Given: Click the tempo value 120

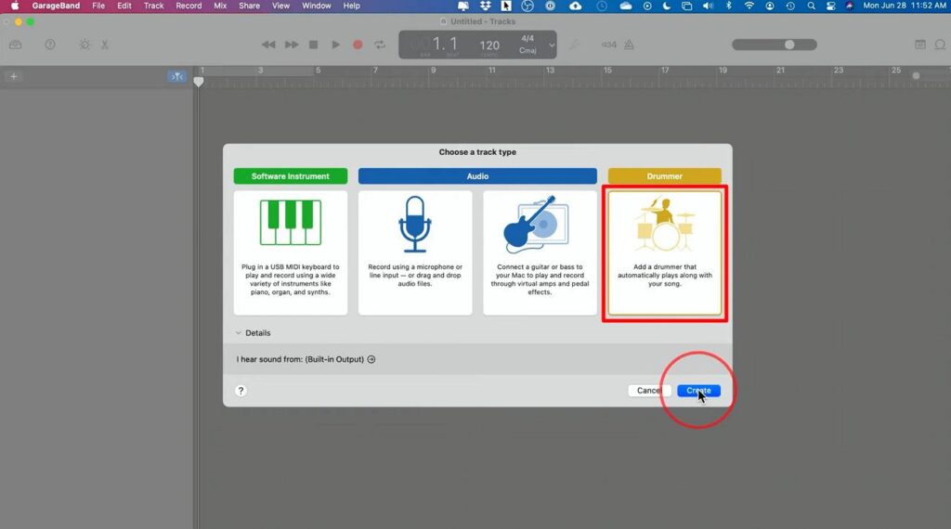Looking at the screenshot, I should pos(489,45).
